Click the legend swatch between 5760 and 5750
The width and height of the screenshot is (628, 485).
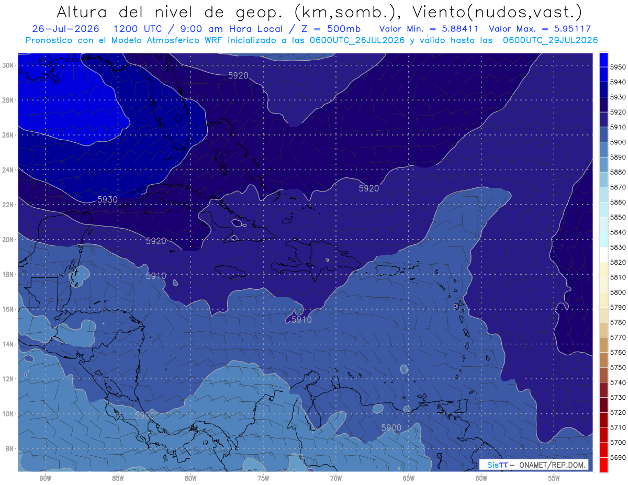tap(603, 359)
